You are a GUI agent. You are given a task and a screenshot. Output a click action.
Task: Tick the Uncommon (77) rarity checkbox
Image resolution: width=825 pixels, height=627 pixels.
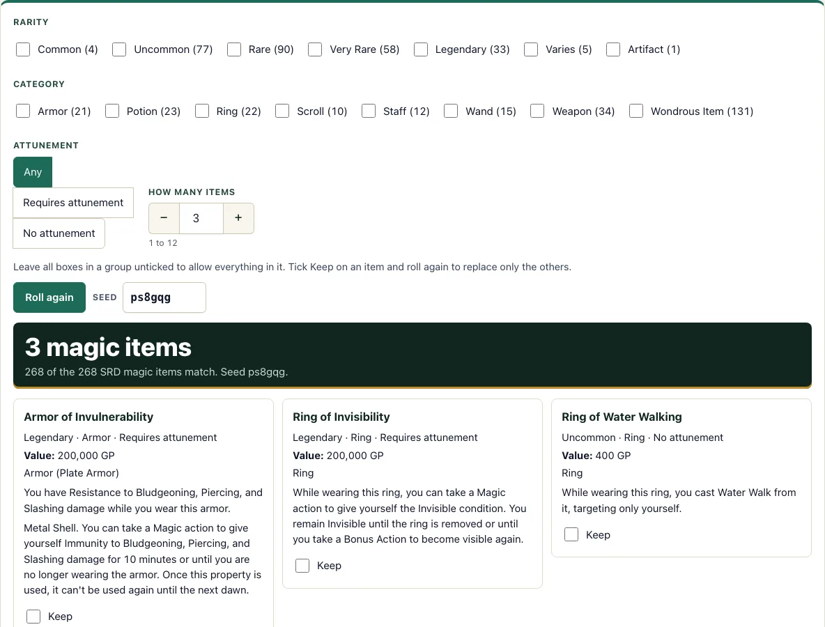[x=119, y=49]
